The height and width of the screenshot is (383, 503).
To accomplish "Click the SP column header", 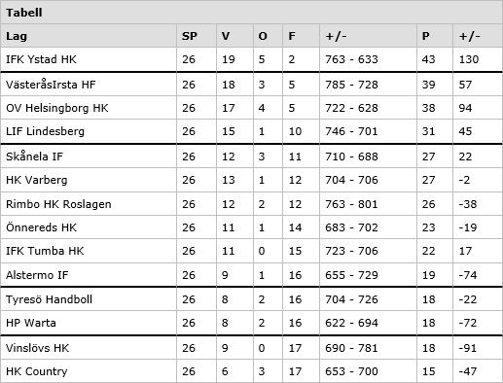I will click(190, 36).
